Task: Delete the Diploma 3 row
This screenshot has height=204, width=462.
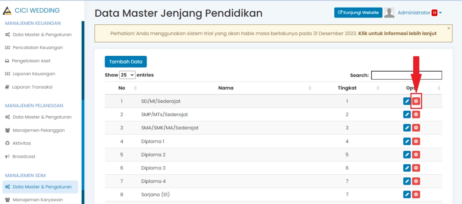Action: [x=416, y=168]
